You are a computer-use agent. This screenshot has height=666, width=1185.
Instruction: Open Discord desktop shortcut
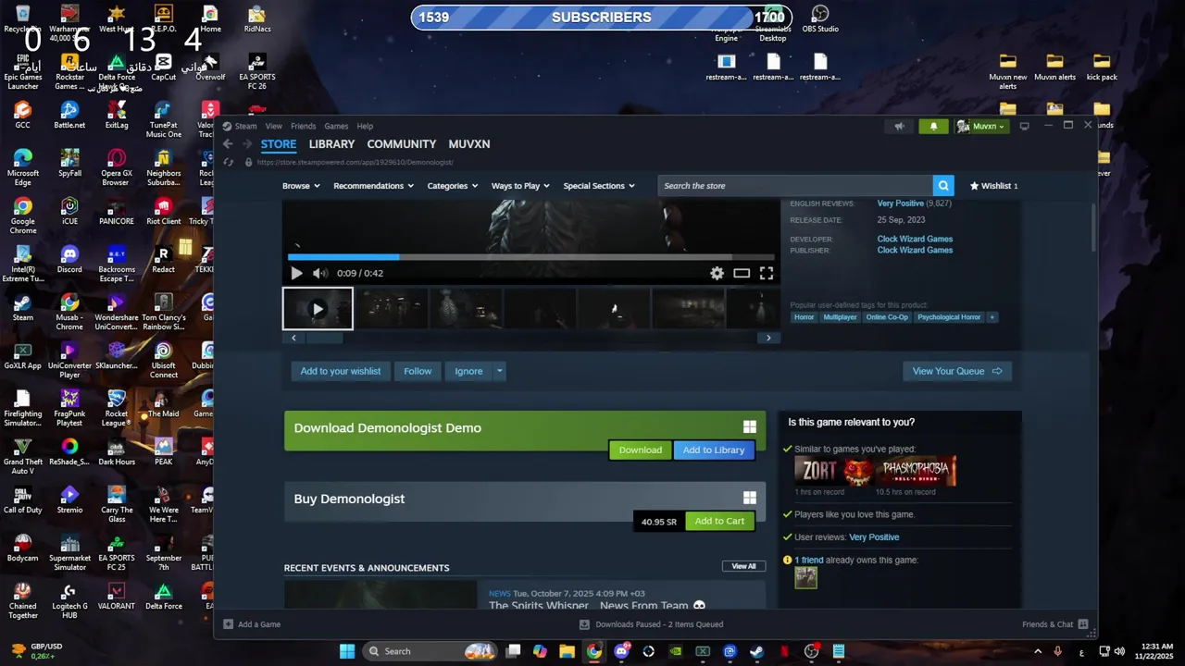coord(69,259)
